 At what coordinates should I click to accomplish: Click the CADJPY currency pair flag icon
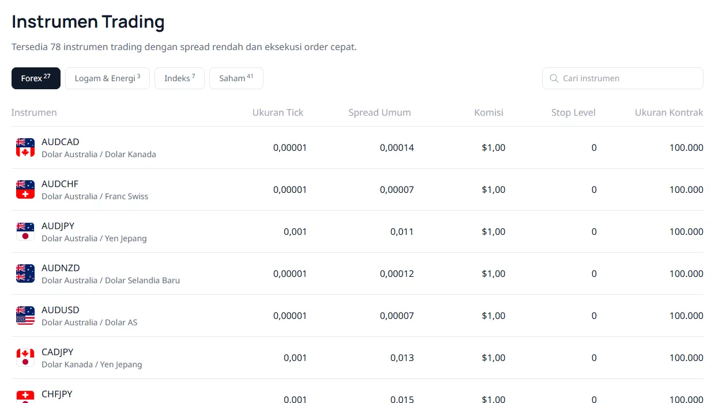pos(25,358)
